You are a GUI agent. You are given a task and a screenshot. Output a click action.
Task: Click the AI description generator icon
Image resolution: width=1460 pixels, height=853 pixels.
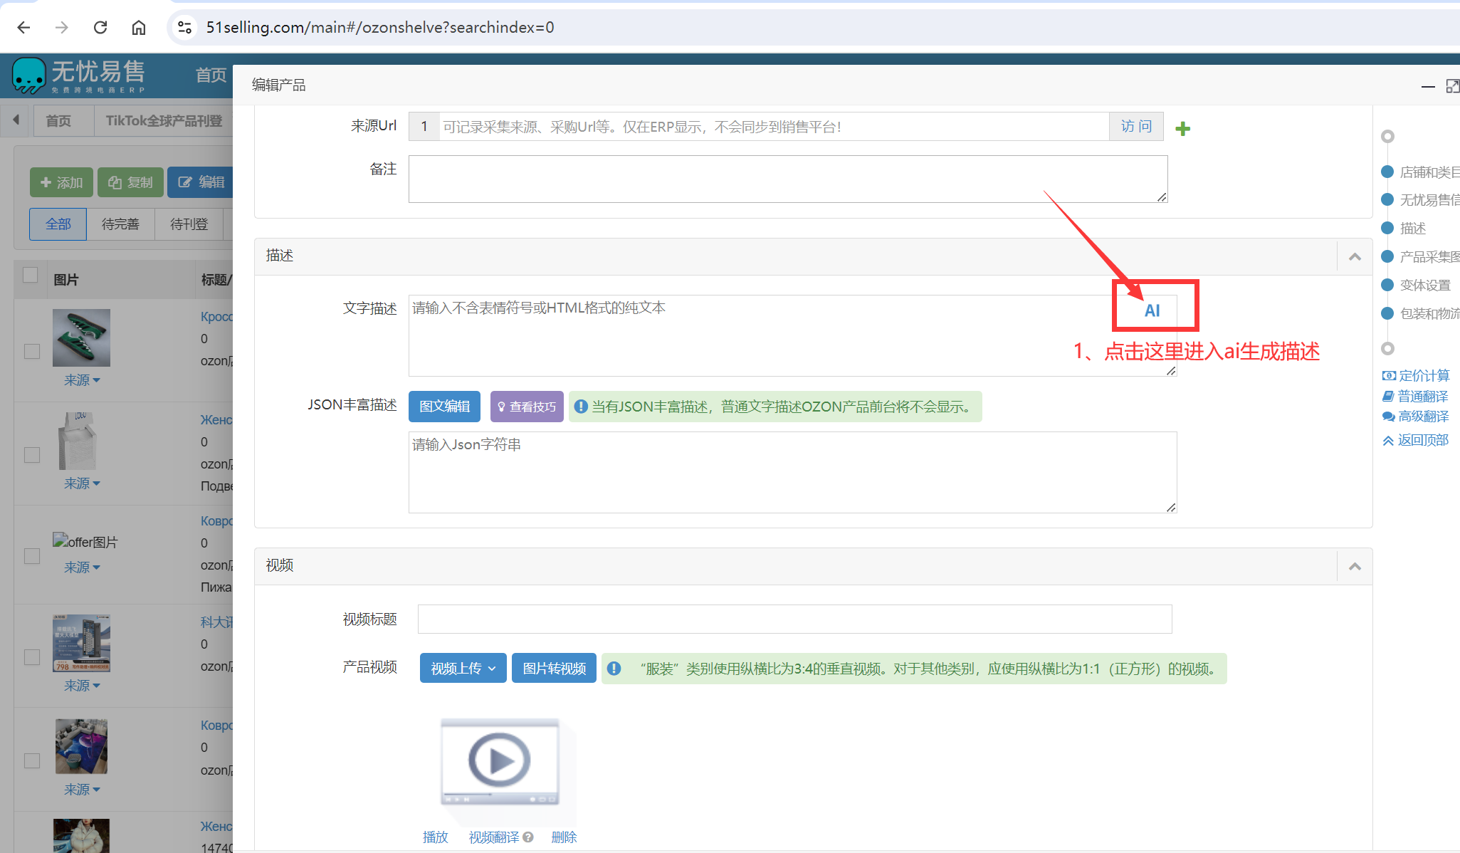tap(1152, 310)
